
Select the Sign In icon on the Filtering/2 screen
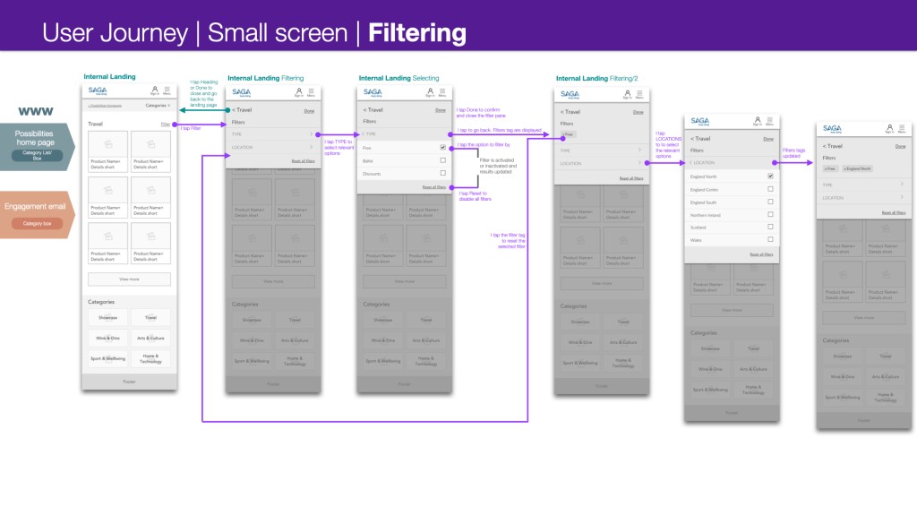[x=628, y=92]
